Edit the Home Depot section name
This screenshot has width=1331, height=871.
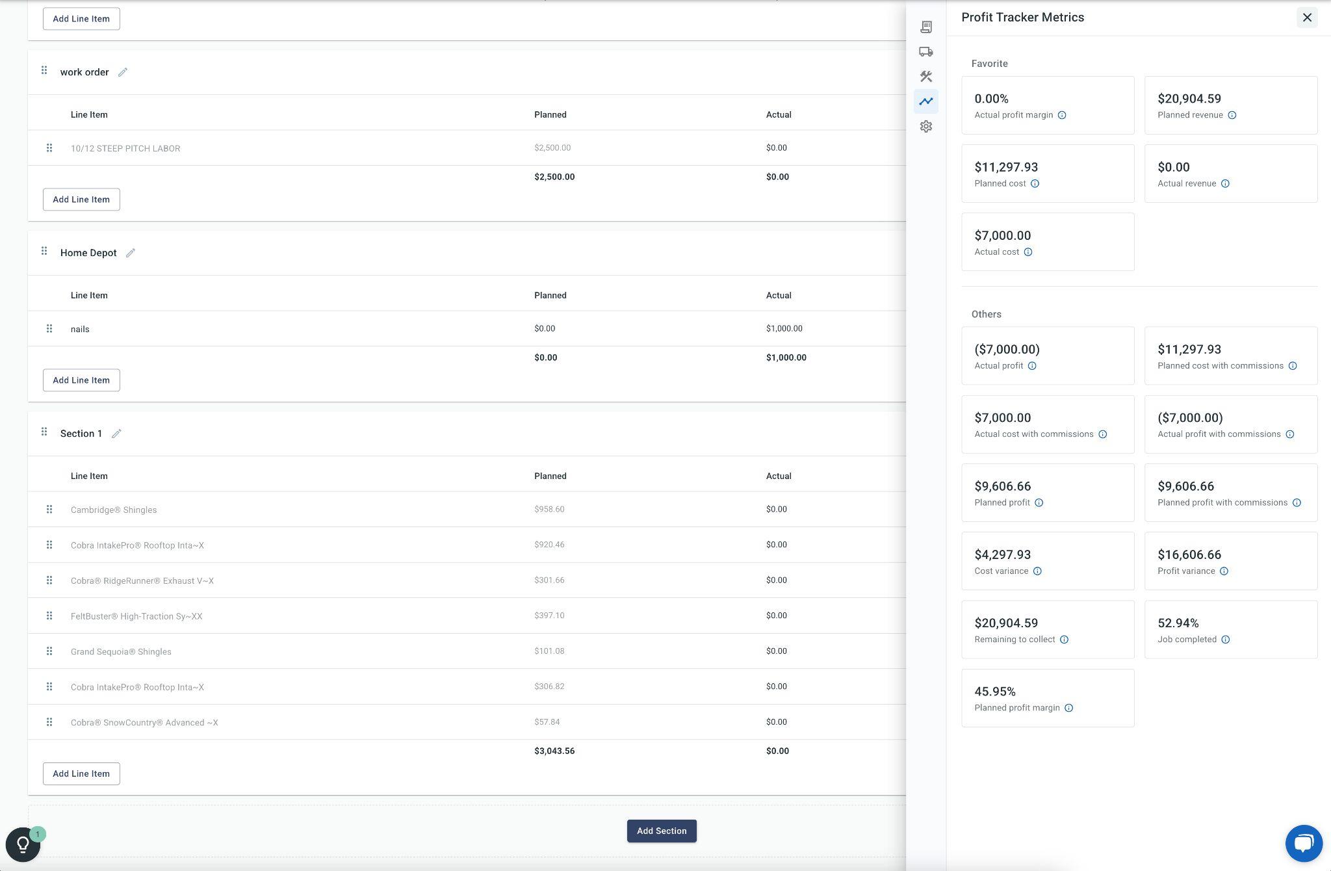[x=131, y=253]
